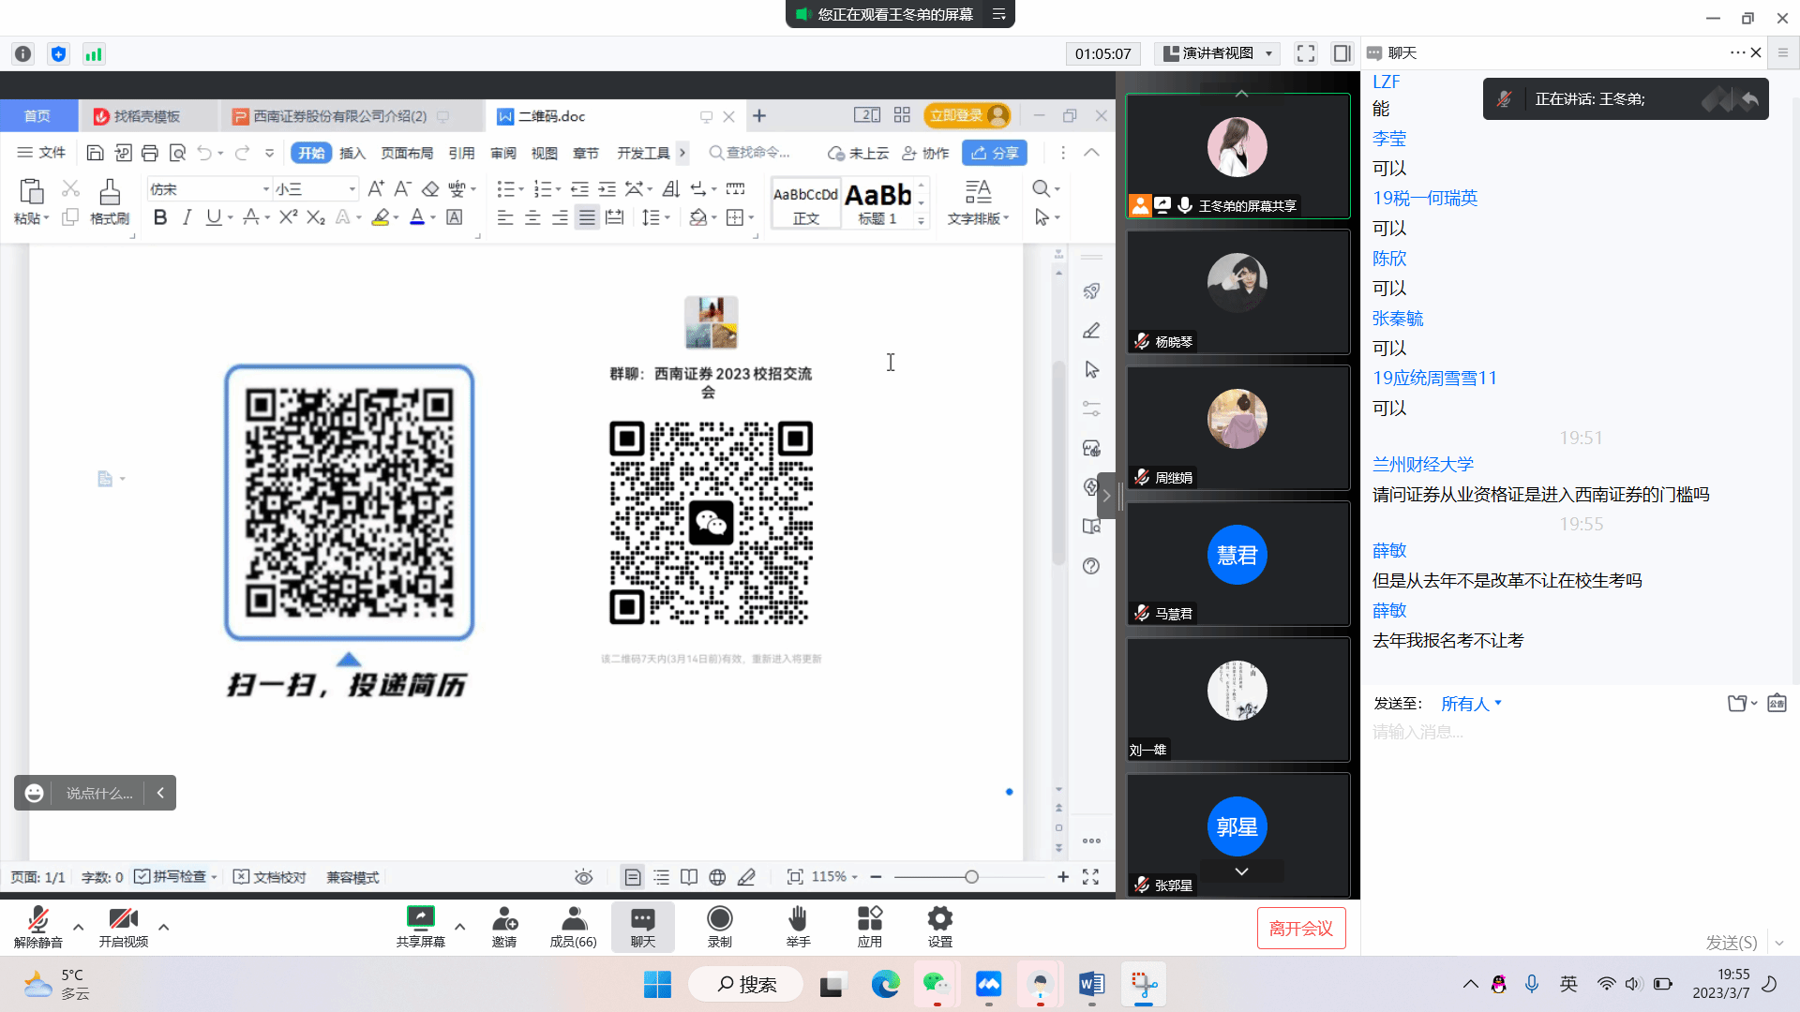The height and width of the screenshot is (1012, 1800).
Task: Open the 文件 menu in WPS
Action: coord(41,153)
